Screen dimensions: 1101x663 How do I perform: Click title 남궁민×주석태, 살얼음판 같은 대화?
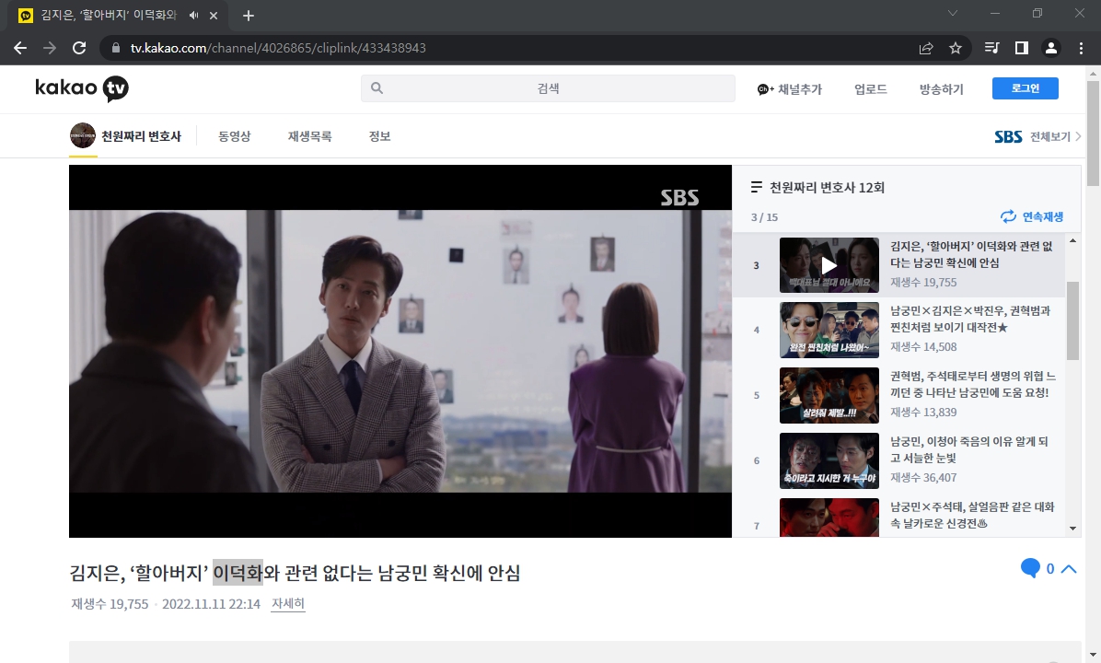[972, 515]
